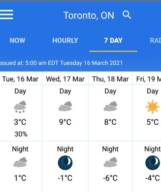Open the partially visible RADAR tab
The width and height of the screenshot is (161, 192).
click(x=155, y=41)
